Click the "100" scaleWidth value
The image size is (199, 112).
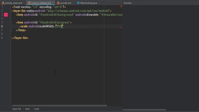59,26
